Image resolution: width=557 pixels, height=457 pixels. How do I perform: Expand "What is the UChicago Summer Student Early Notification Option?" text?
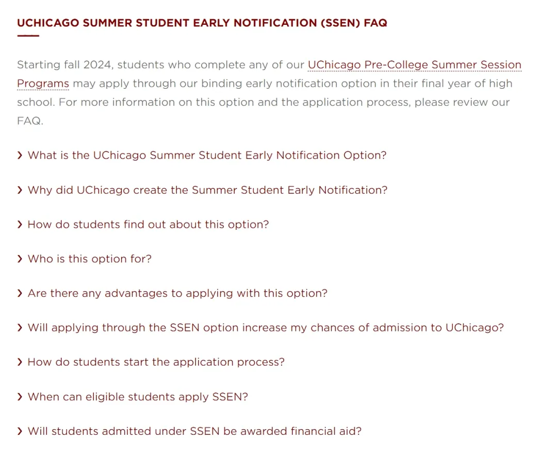[x=207, y=155]
